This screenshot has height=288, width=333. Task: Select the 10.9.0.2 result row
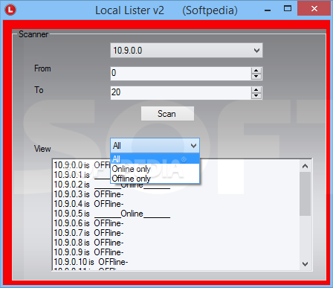click(176, 185)
